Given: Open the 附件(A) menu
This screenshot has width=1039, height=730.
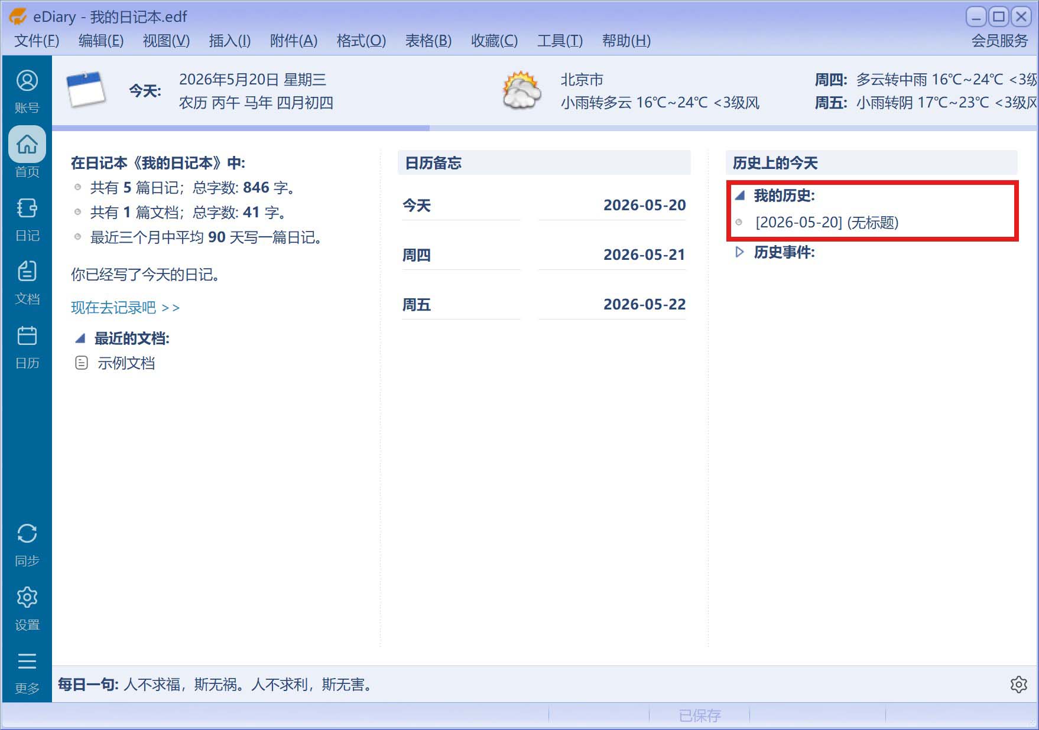Looking at the screenshot, I should pyautogui.click(x=294, y=41).
